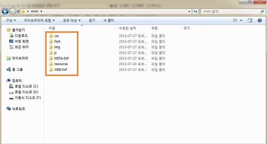Open view options dropdown arrow
Viewport: 267px width, 144px height.
(241, 20)
